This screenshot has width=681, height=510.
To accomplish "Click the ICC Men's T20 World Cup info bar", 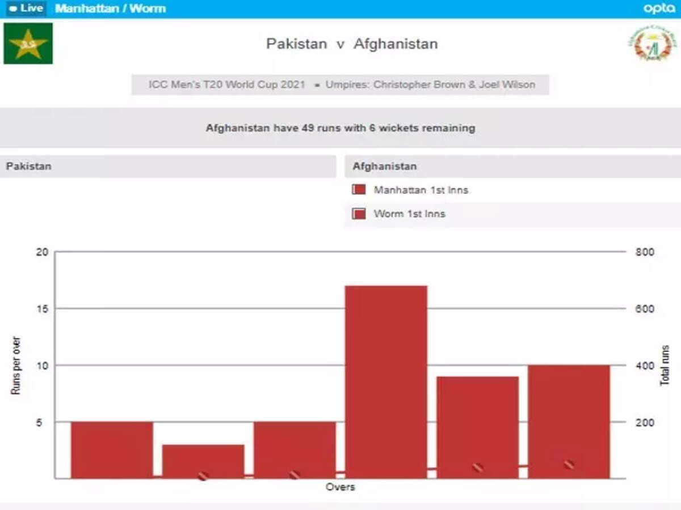I will point(340,85).
